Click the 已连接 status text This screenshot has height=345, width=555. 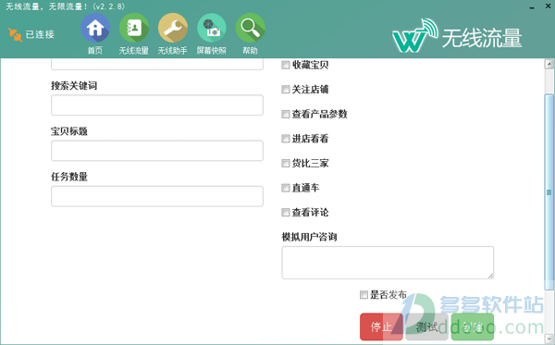pos(40,34)
